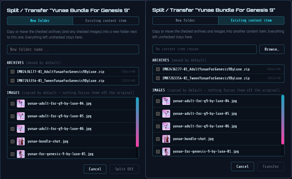
Task: Tick yunae-bundle-shot.jpg in Transfer dialog
Action: 158,139
